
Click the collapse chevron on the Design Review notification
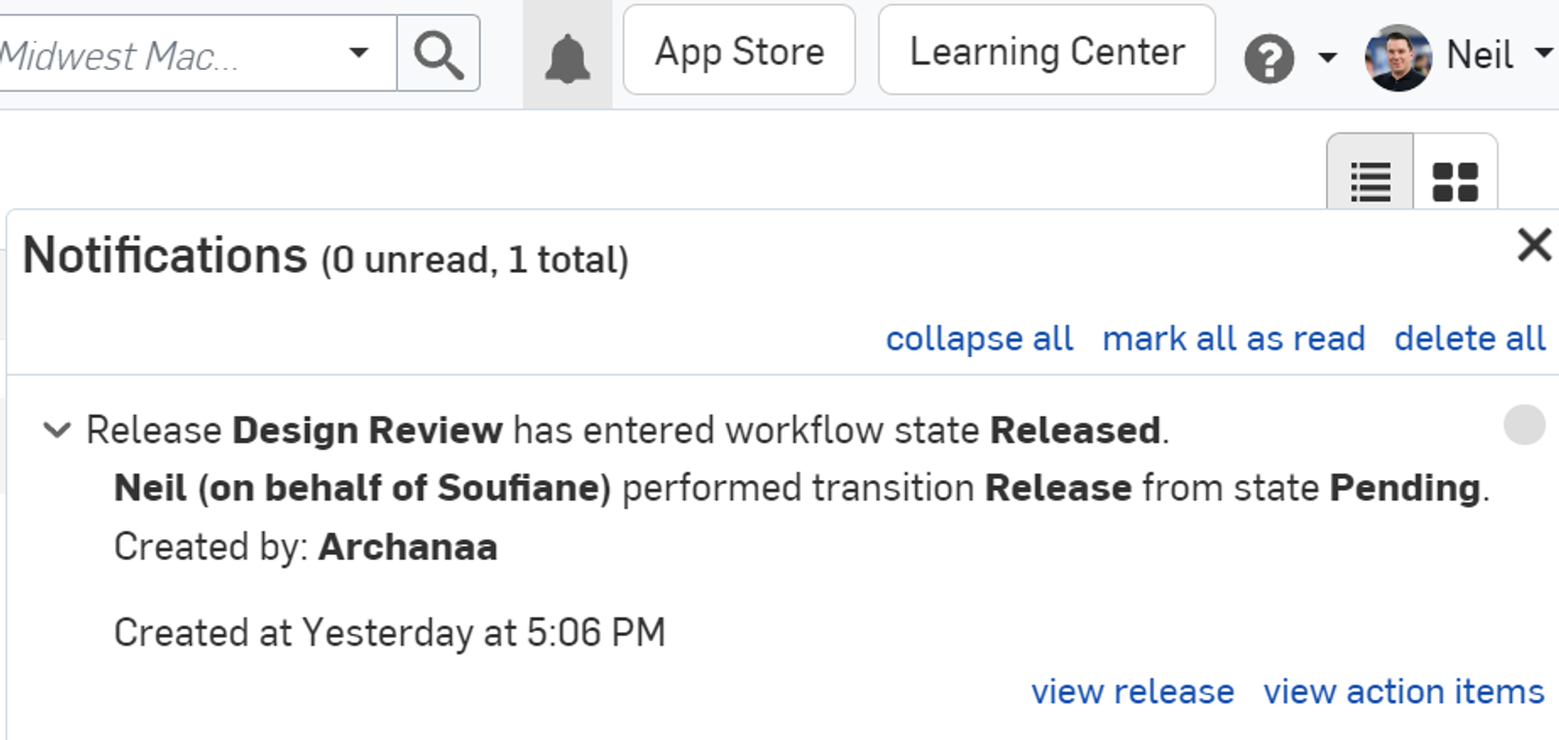(x=58, y=430)
